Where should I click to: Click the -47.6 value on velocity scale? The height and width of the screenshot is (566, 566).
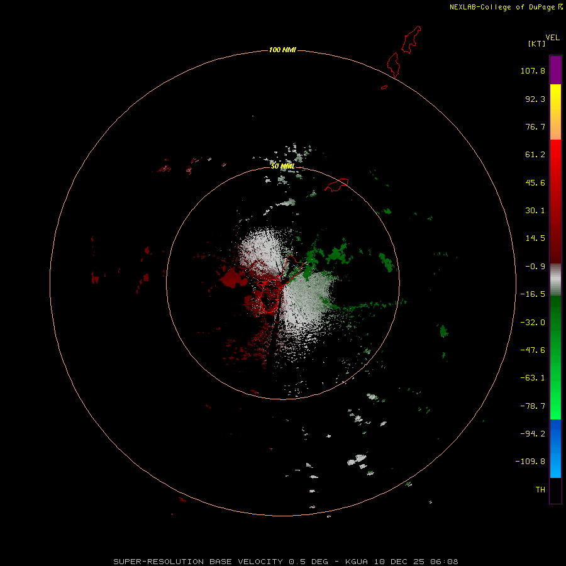click(533, 350)
